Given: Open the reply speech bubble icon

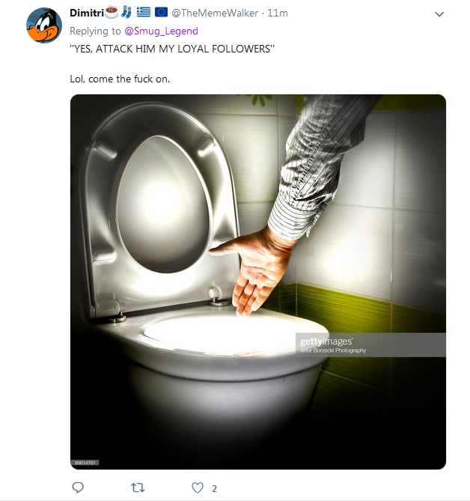Looking at the screenshot, I should [x=78, y=488].
